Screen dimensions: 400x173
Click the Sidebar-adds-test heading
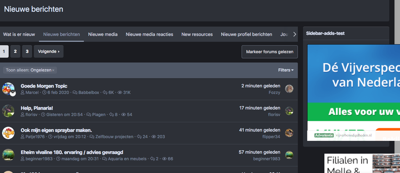pyautogui.click(x=325, y=33)
